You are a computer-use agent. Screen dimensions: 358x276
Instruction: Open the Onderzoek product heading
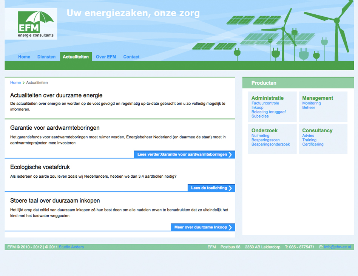pyautogui.click(x=264, y=130)
